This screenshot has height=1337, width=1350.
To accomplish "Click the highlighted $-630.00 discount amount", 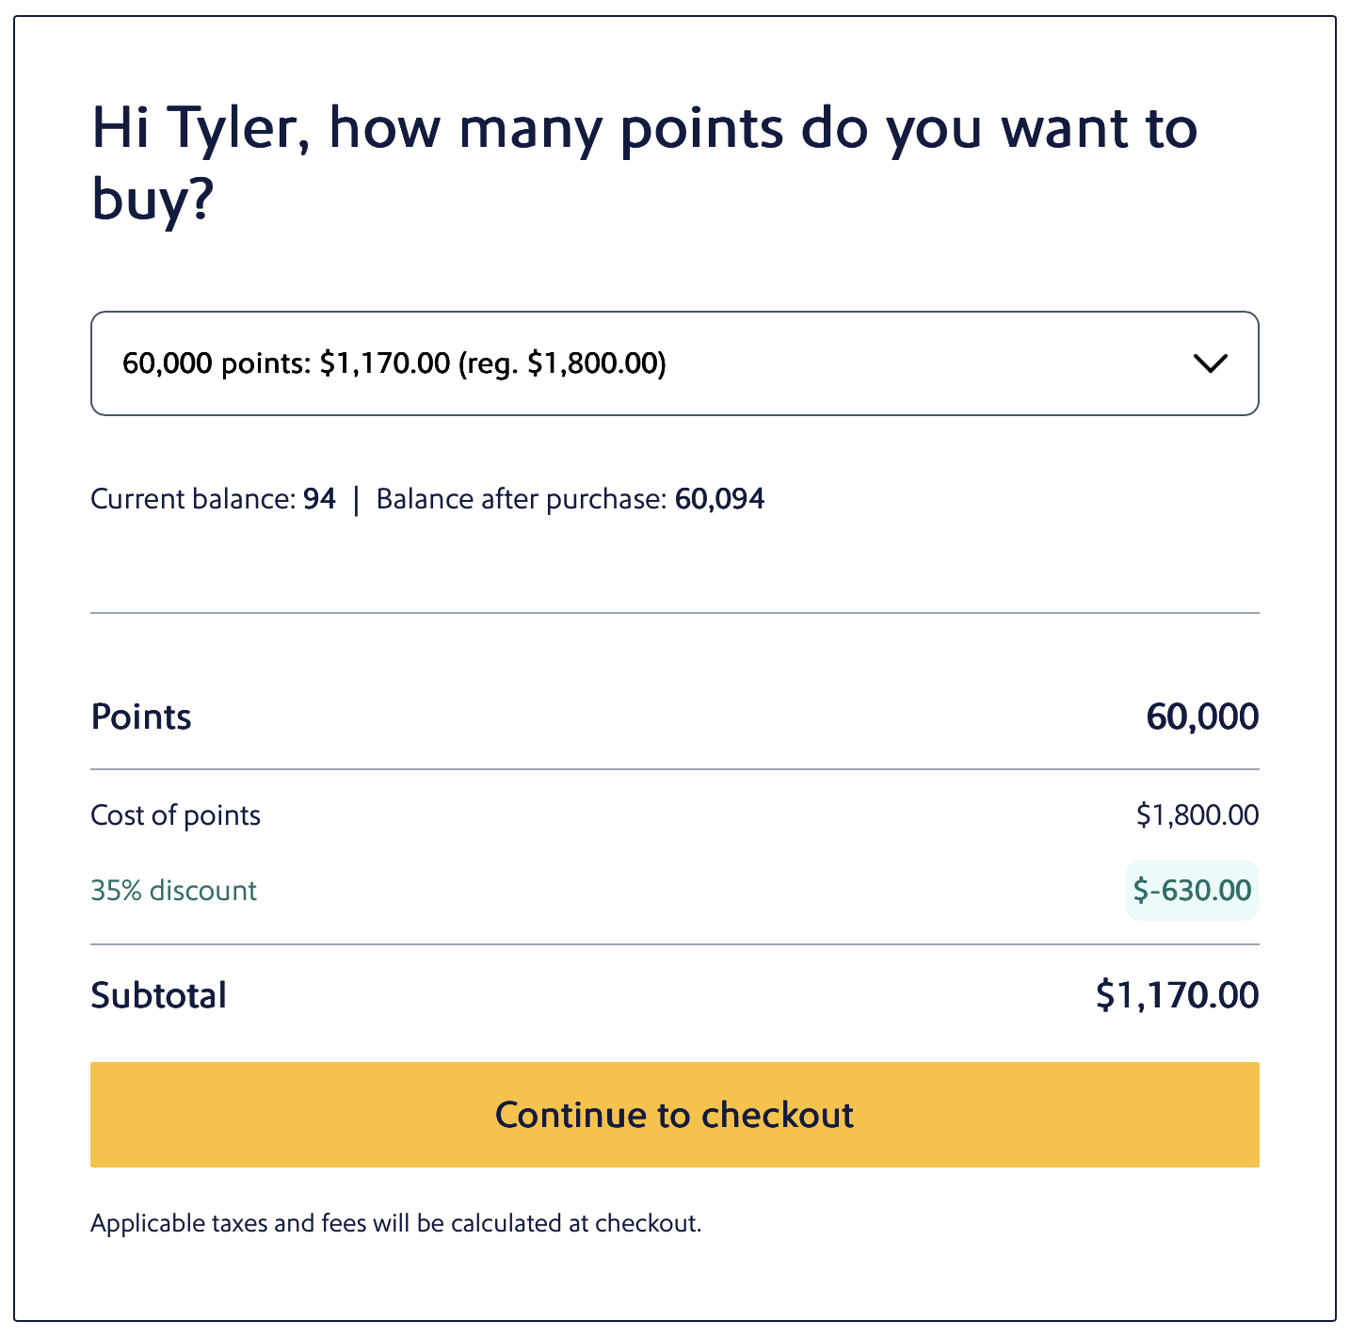I will tap(1191, 890).
